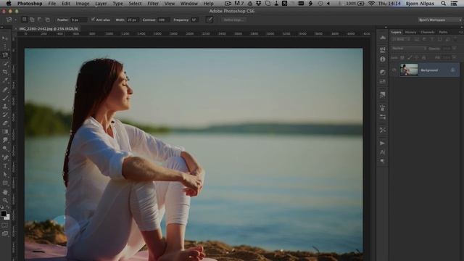Select the Zoom tool
The image size is (464, 261).
[5, 200]
